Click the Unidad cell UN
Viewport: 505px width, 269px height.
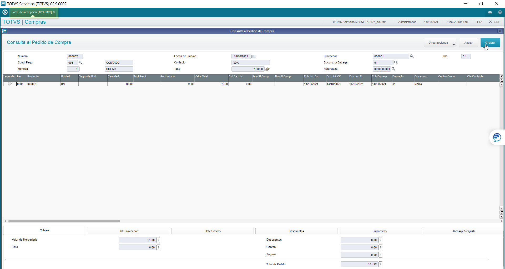point(69,84)
